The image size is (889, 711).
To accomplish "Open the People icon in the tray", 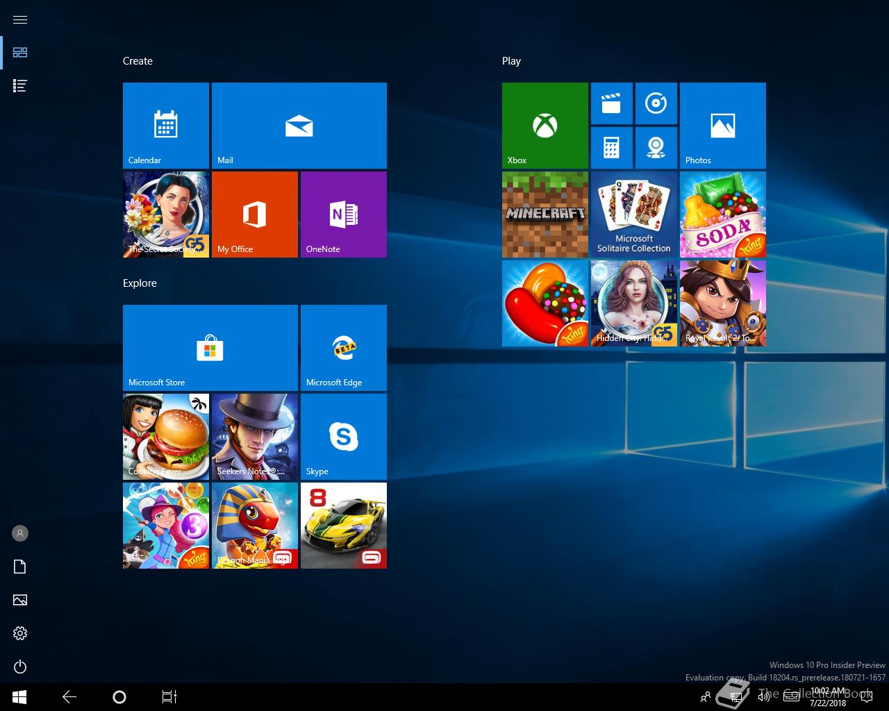I will tap(706, 697).
